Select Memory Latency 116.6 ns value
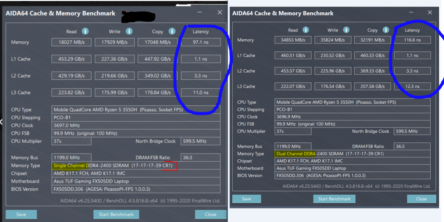 coord(412,40)
